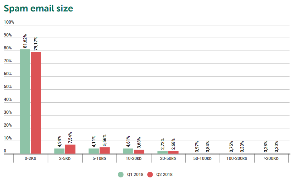
Task: Click the red Q2 2018 legend circle
Action: [x=150, y=175]
